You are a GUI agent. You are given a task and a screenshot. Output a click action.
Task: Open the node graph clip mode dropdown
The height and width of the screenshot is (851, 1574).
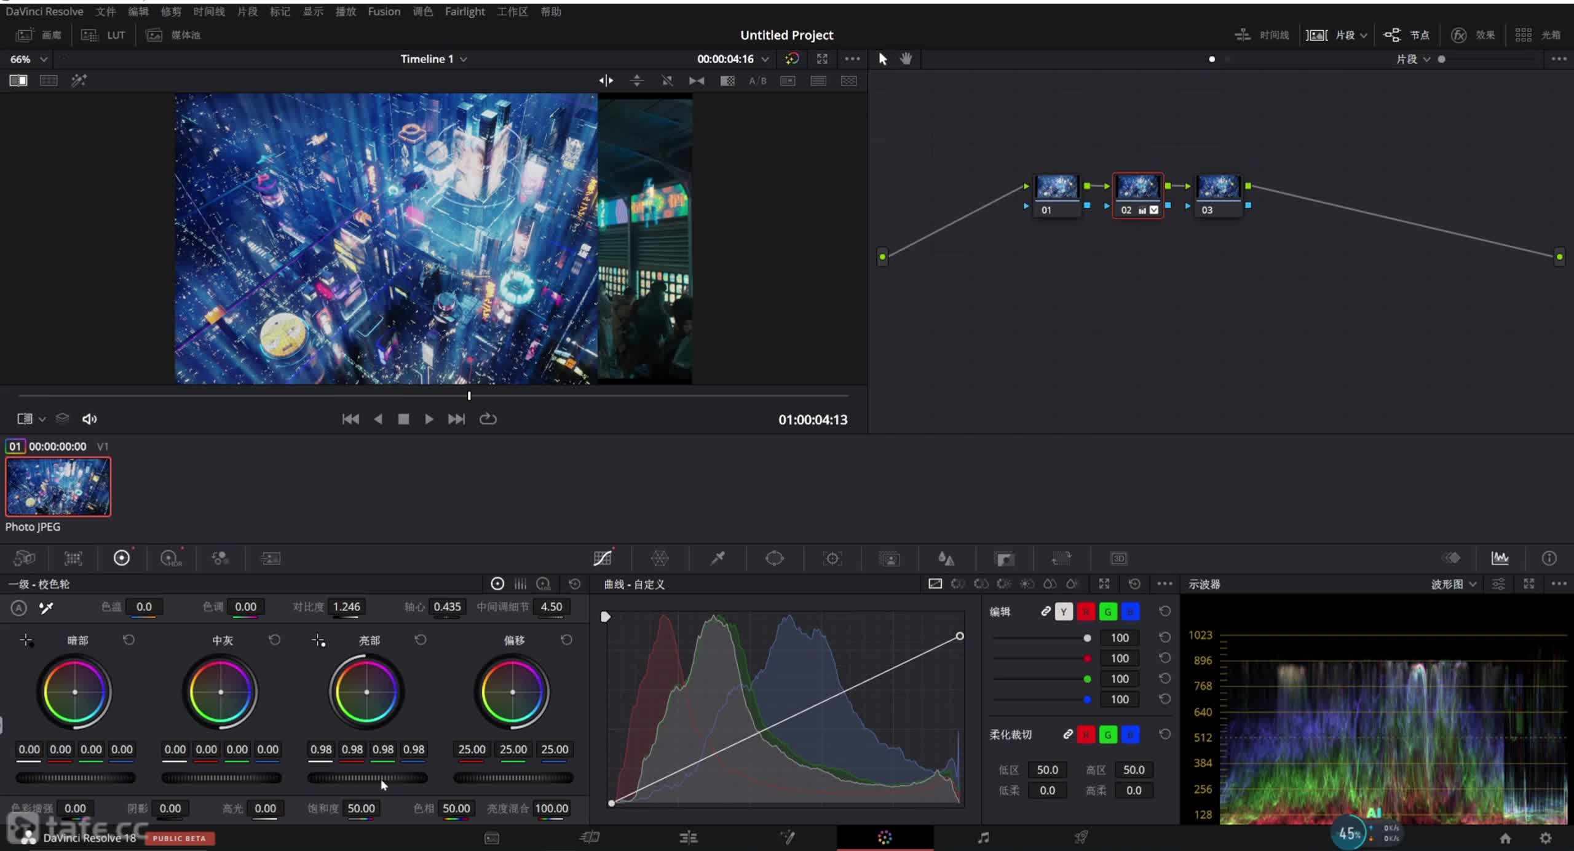point(1413,59)
